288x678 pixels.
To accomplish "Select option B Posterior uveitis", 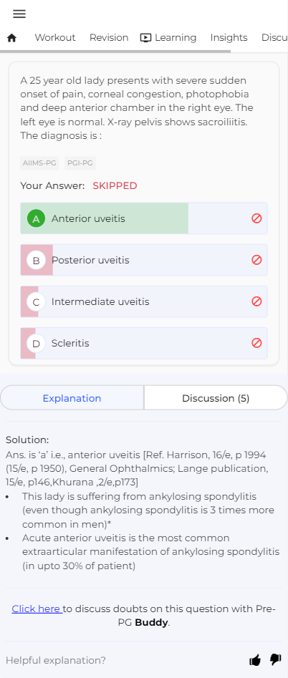I will point(143,260).
